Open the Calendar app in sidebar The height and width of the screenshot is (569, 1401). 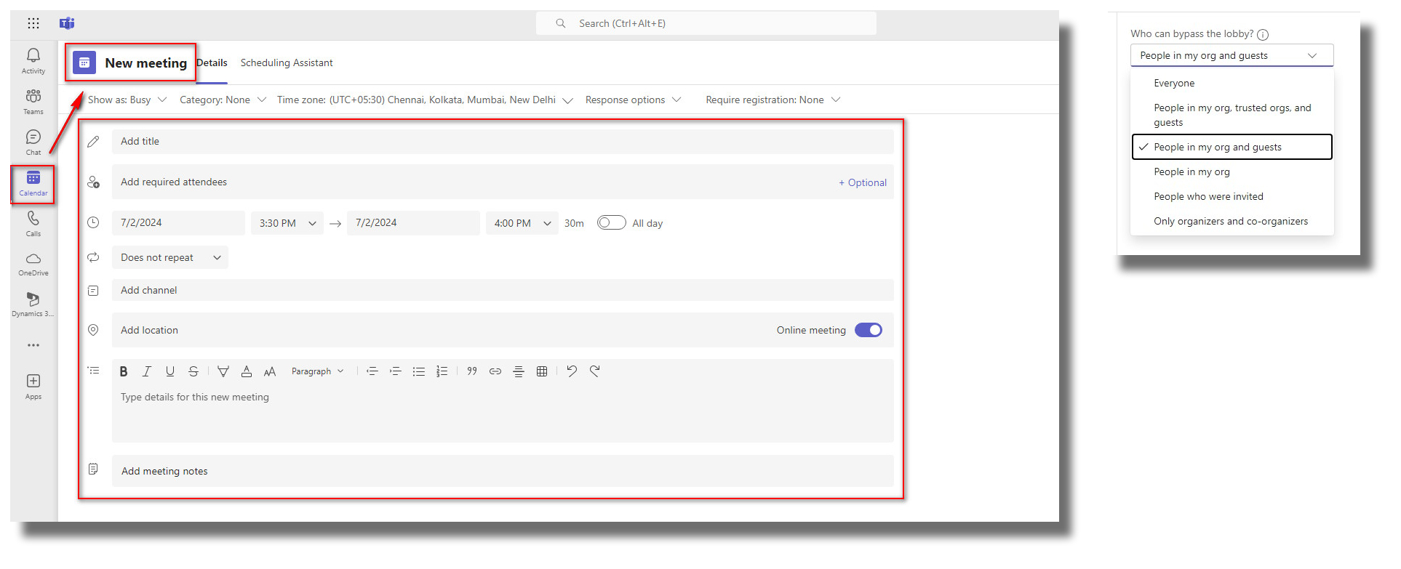33,183
